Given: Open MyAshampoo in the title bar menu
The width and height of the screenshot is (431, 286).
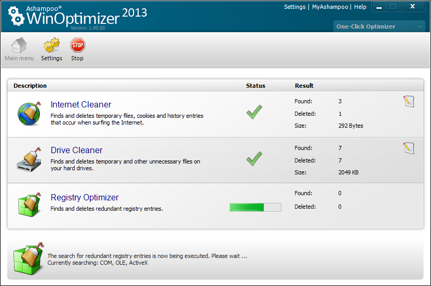Looking at the screenshot, I should pos(330,7).
